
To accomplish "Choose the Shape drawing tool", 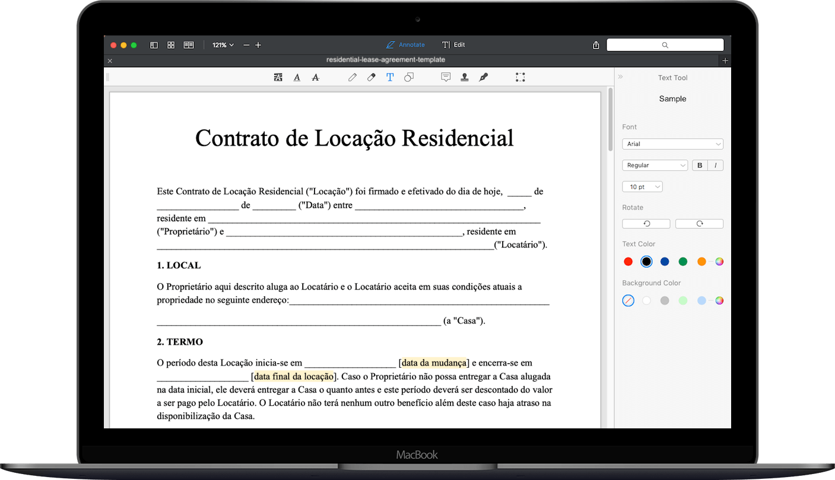I will (408, 77).
